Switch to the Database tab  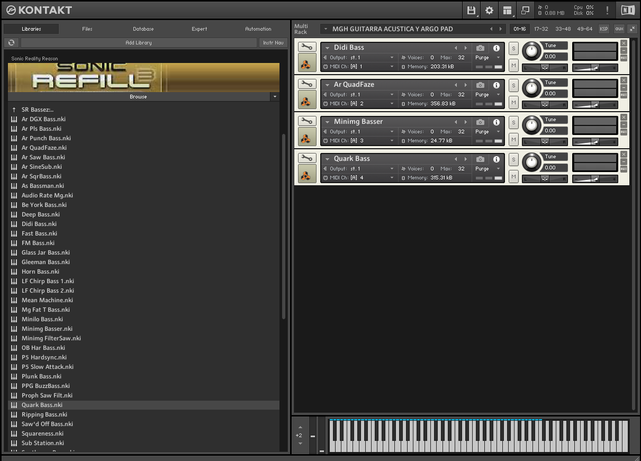point(143,29)
